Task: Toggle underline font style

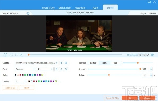Action: (66, 69)
